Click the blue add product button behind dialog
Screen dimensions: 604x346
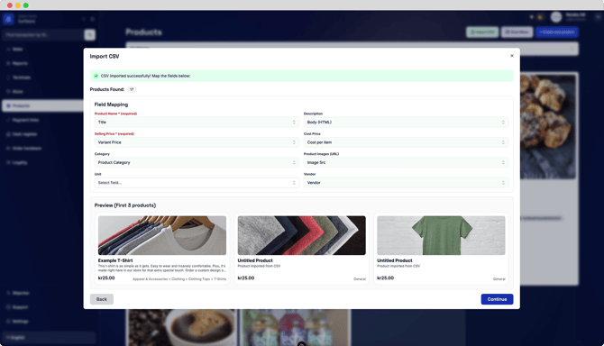(x=557, y=32)
